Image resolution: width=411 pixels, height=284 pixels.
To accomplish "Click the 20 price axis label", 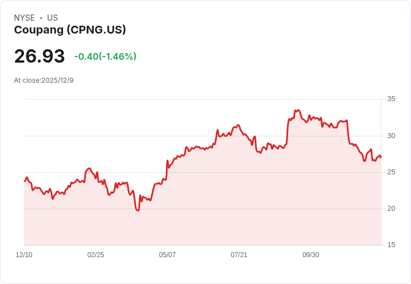I will click(391, 209).
